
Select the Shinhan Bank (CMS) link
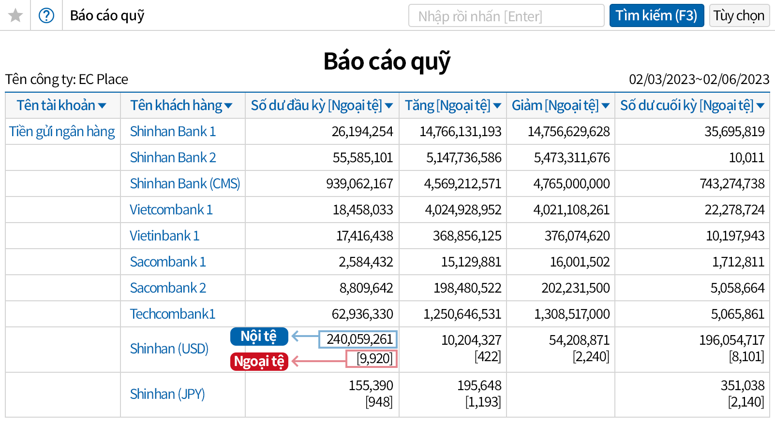point(185,184)
